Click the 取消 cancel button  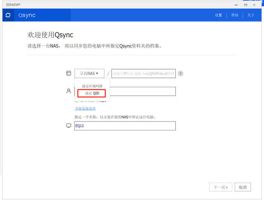click(x=243, y=187)
